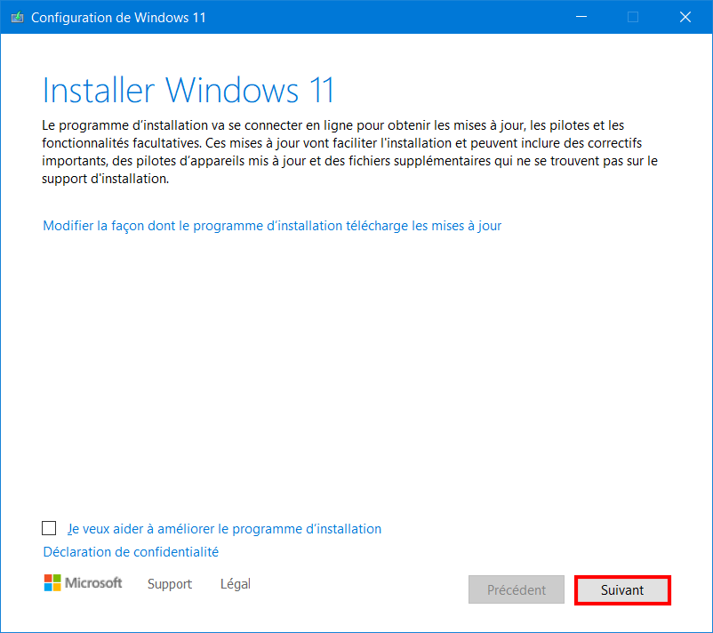Click the Windows setup icon in title bar

[x=17, y=17]
